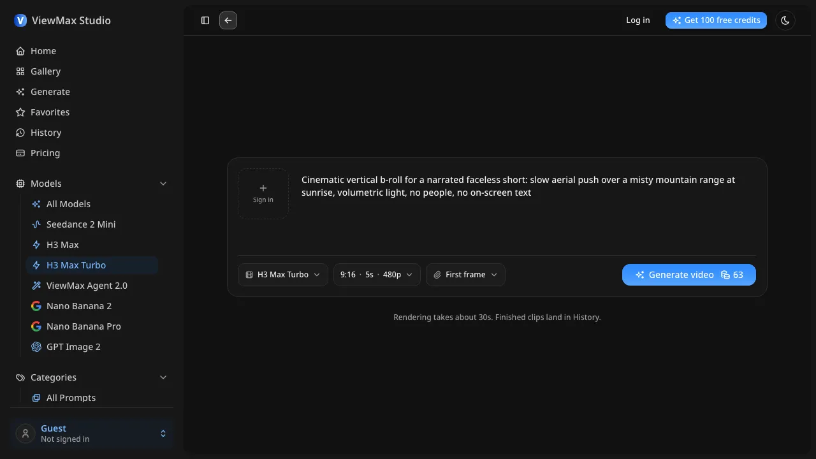Open Home from the sidebar
The height and width of the screenshot is (459, 816).
[x=92, y=51]
